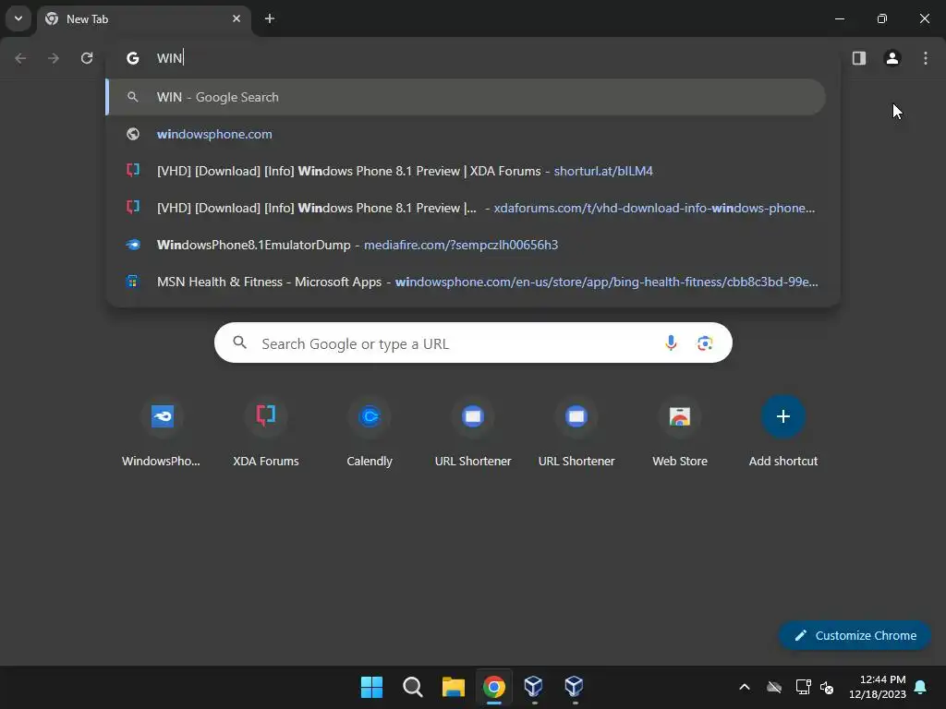Click the muted volume tray icon
Screen dimensions: 946x709
coord(827,687)
